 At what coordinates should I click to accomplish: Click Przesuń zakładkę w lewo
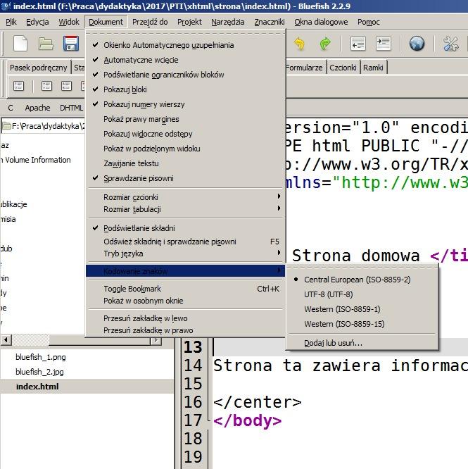[x=185, y=318]
